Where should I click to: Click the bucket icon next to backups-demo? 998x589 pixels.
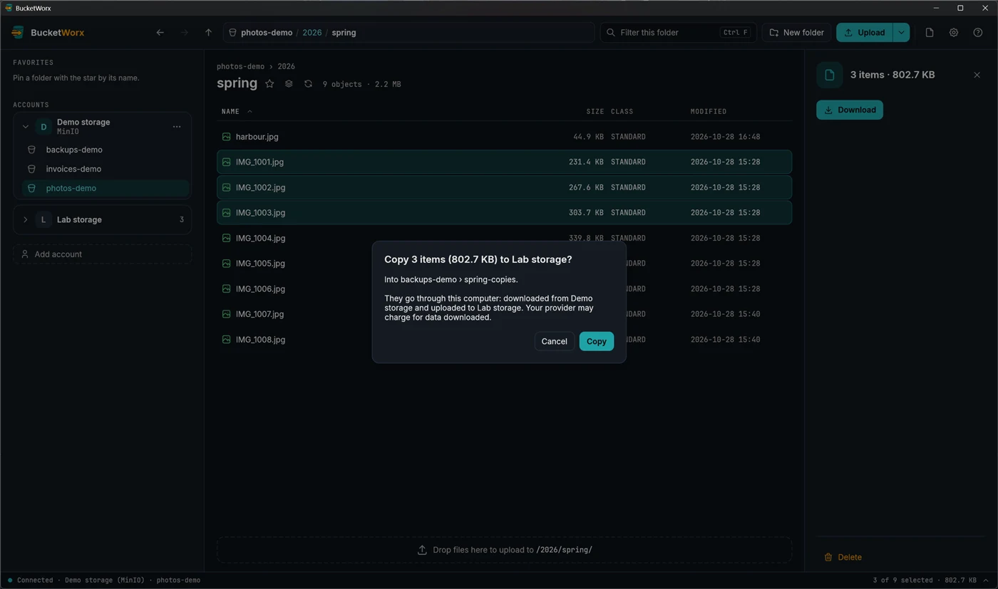click(31, 150)
